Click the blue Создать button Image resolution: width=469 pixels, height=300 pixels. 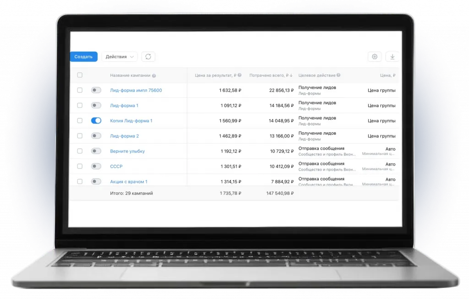pos(83,56)
